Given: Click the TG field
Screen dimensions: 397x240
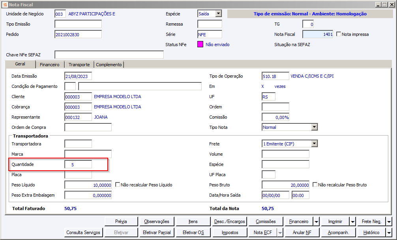Looking at the screenshot, I should point(308,24).
